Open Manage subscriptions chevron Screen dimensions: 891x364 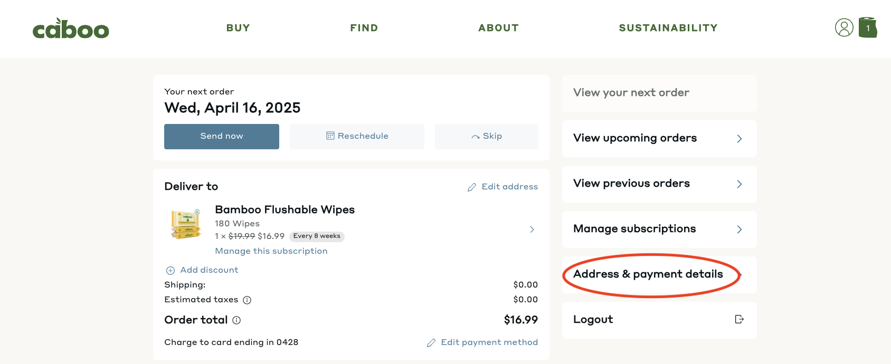[740, 229]
